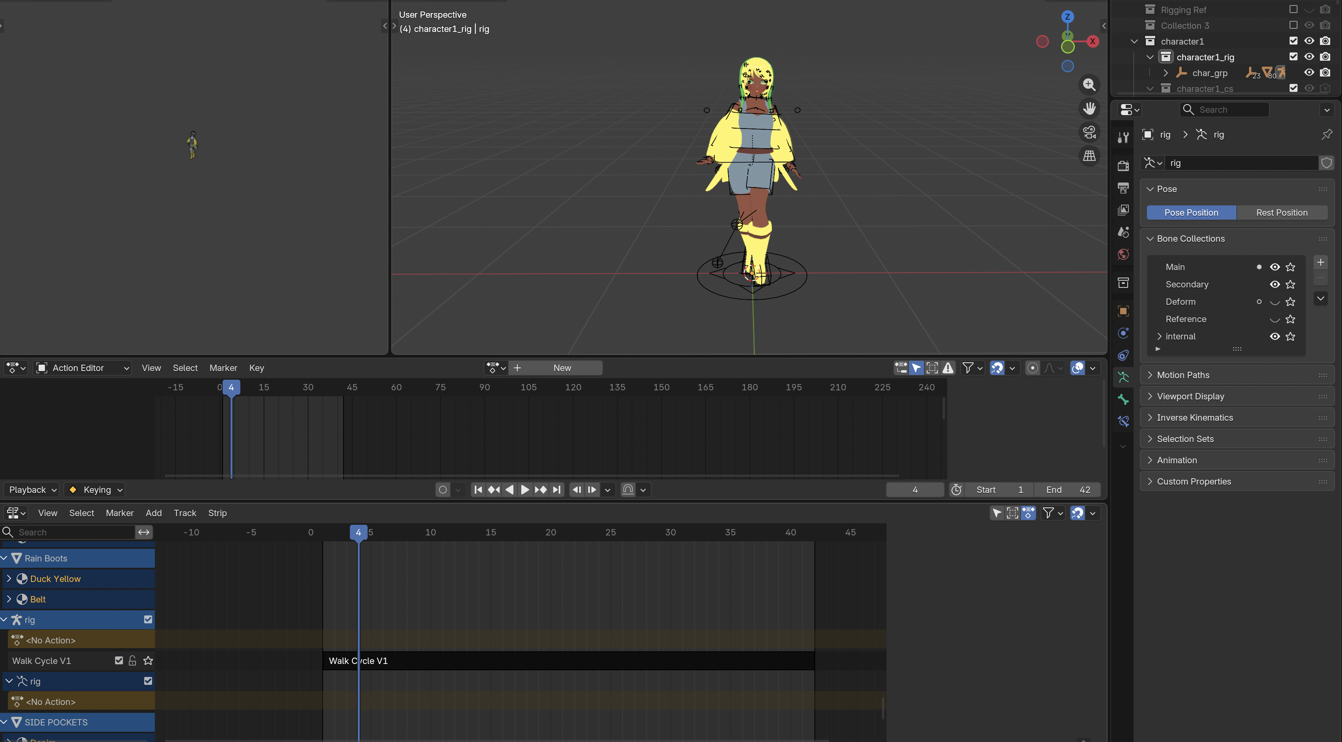Screen dimensions: 1342x742
Task: Uncheck the Walk Cycle V1 track mute checkbox
Action: coord(119,661)
